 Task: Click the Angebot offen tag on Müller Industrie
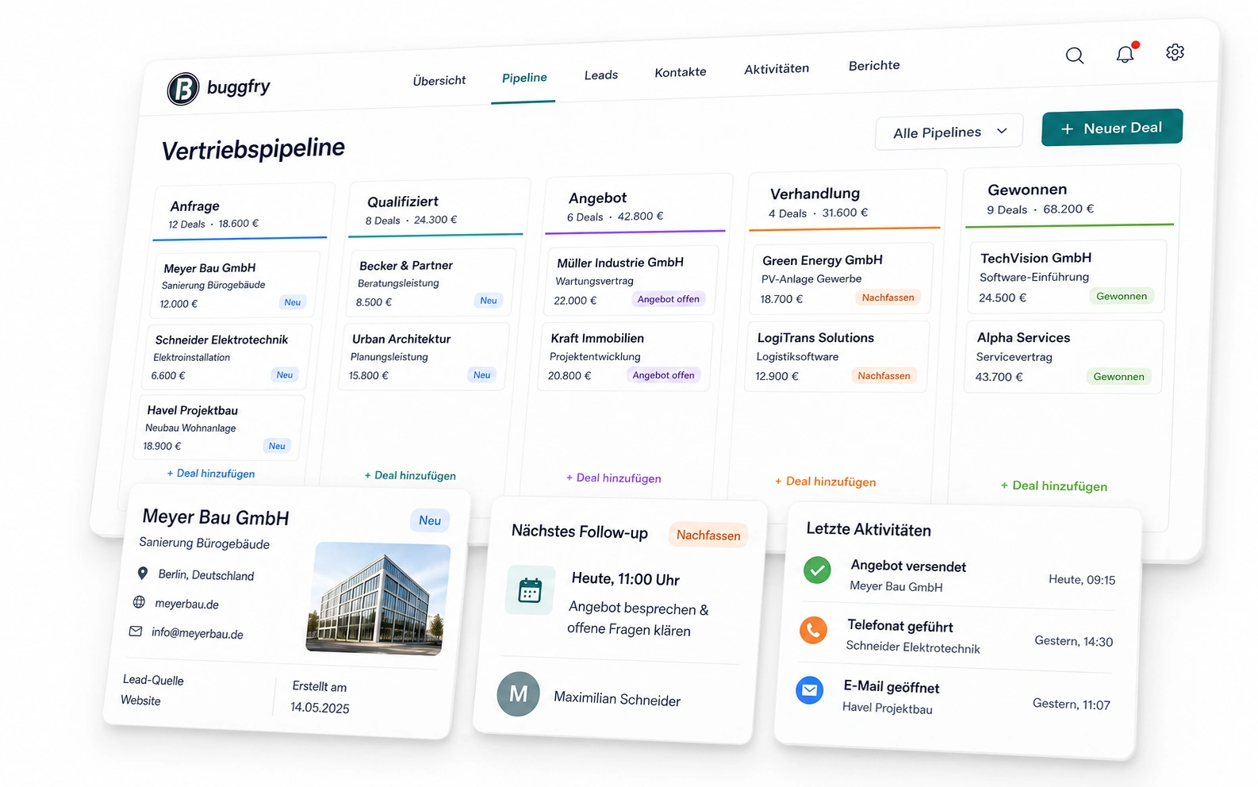coord(669,299)
